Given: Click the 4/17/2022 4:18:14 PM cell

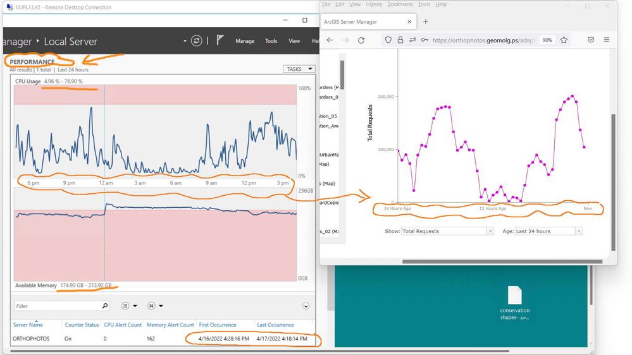Looking at the screenshot, I should 282,339.
